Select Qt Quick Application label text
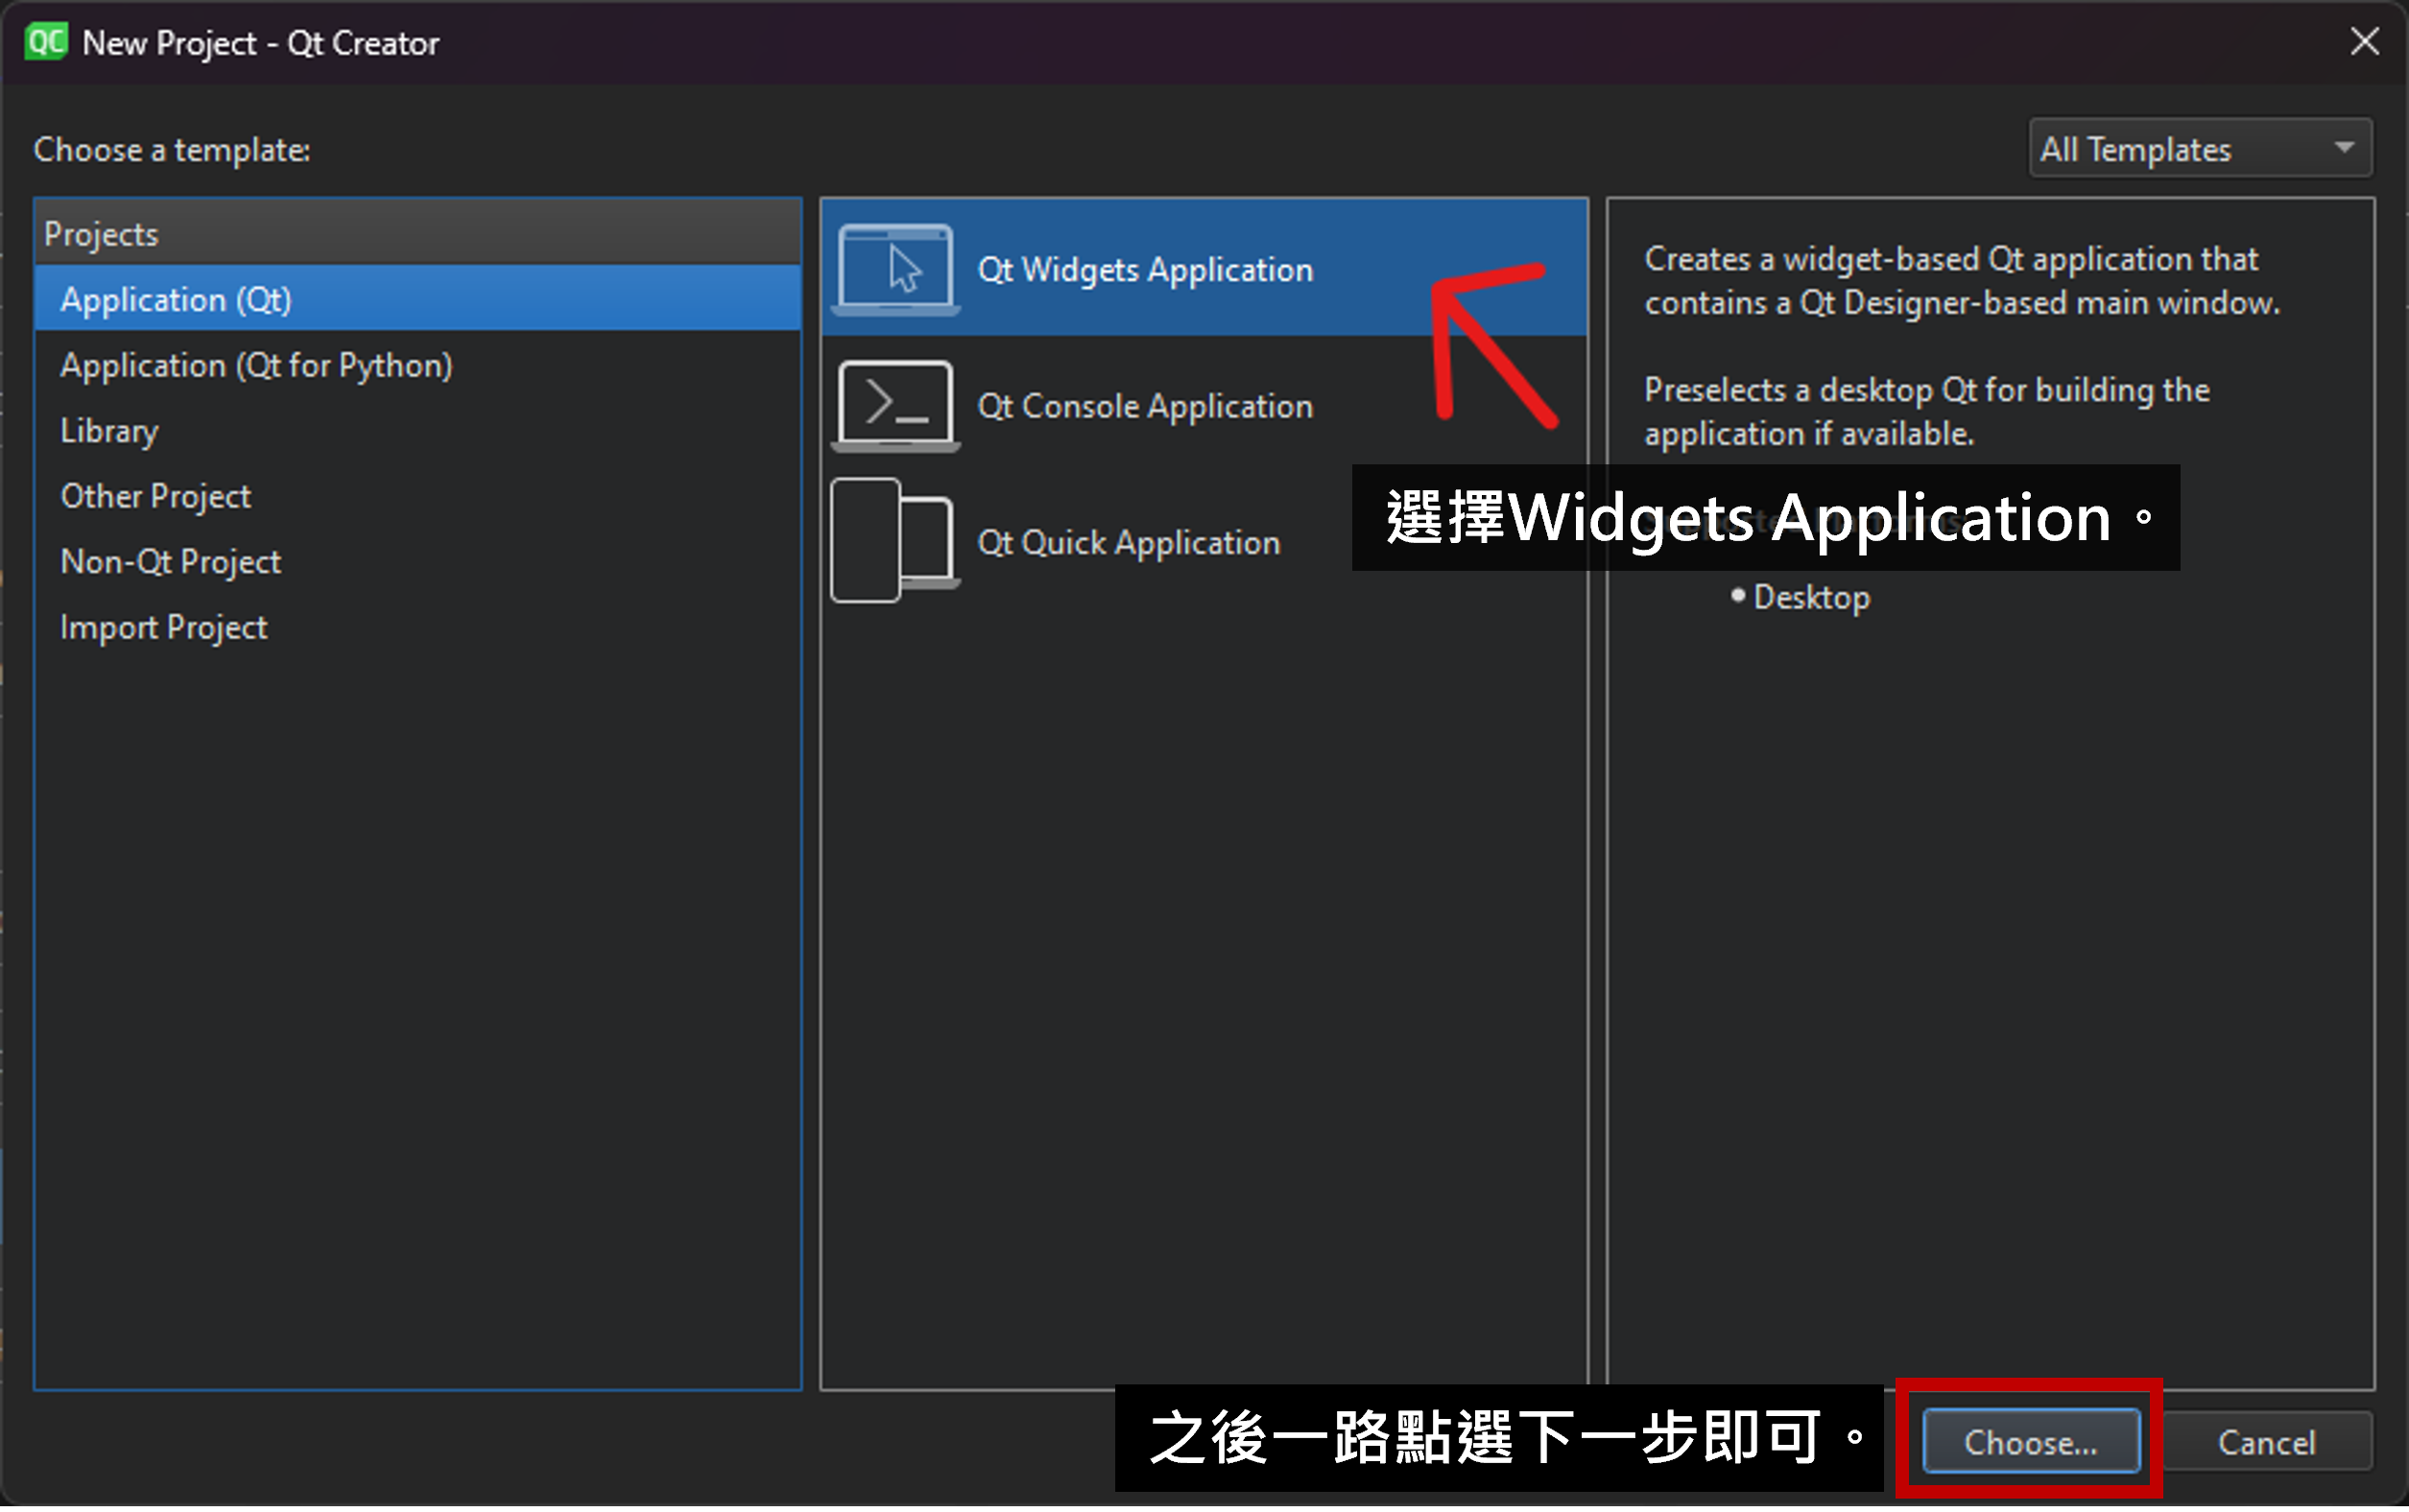Viewport: 2409px width, 1512px height. pos(1129,544)
